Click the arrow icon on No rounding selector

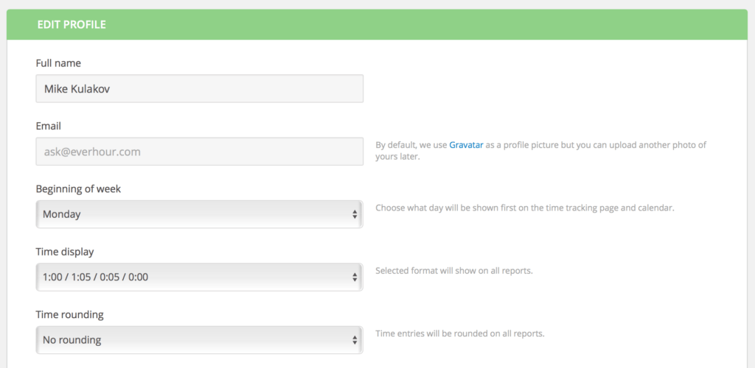coord(355,340)
